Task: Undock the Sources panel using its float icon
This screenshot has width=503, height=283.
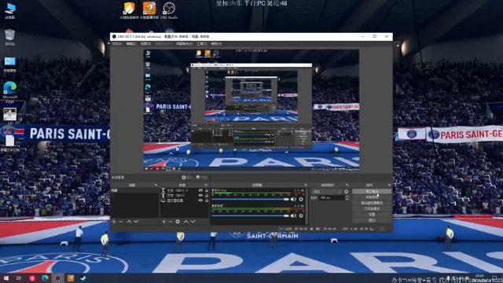Action: (x=206, y=186)
